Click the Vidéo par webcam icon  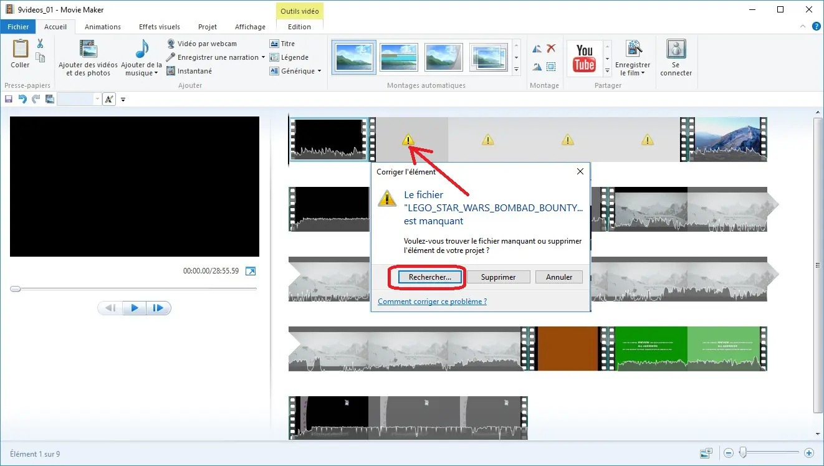point(171,44)
